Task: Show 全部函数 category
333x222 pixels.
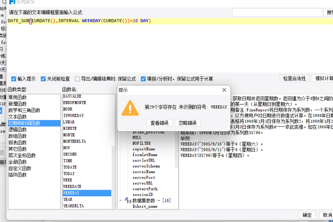Action: (x=17, y=162)
